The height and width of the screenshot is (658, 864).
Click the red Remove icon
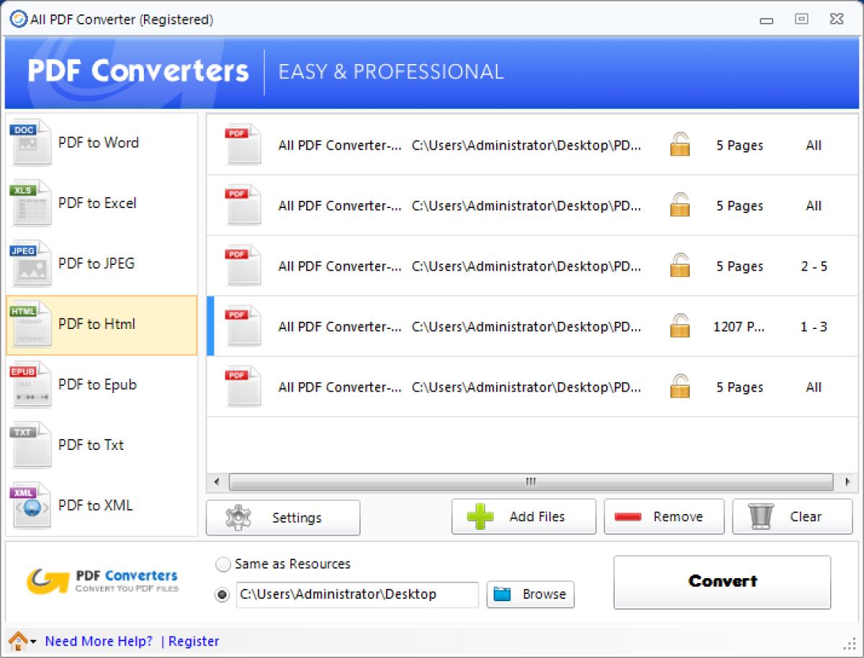[x=628, y=516]
